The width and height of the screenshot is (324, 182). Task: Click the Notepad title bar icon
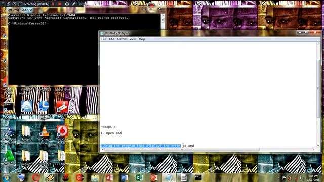coord(102,33)
